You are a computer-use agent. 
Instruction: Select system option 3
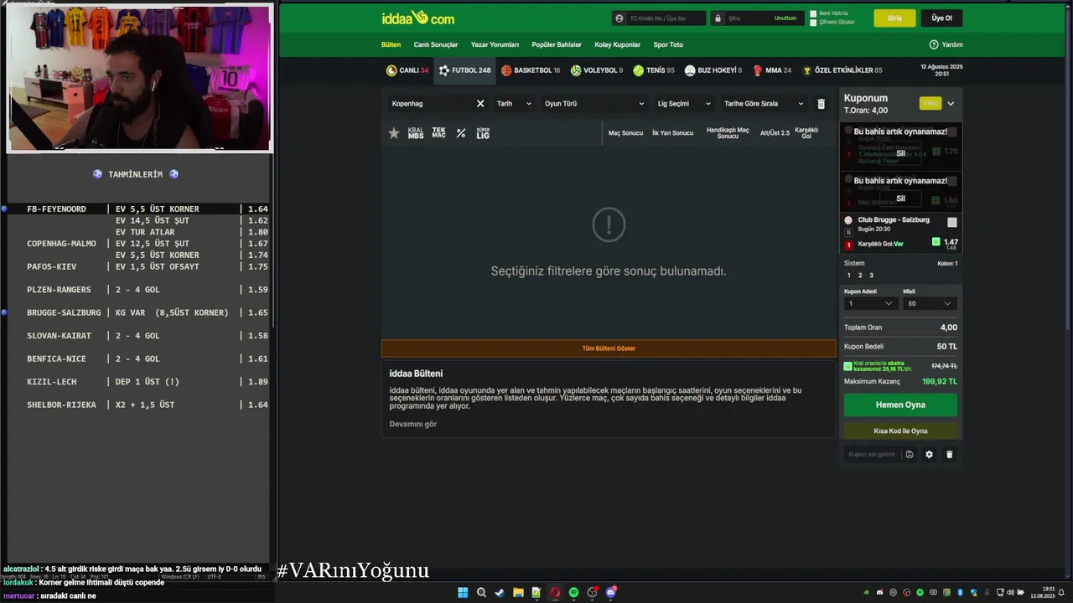tap(871, 276)
